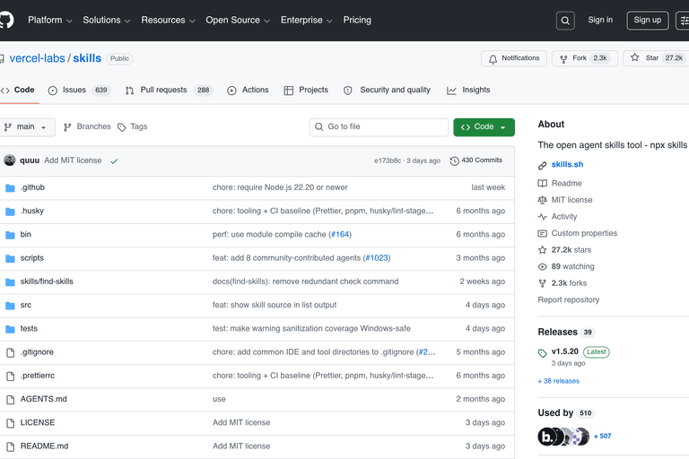This screenshot has width=689, height=459.
Task: Open the main branch selector dropdown
Action: pos(27,127)
